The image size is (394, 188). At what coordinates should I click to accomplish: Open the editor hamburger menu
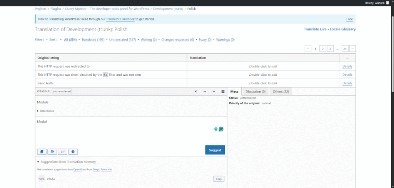click(223, 92)
